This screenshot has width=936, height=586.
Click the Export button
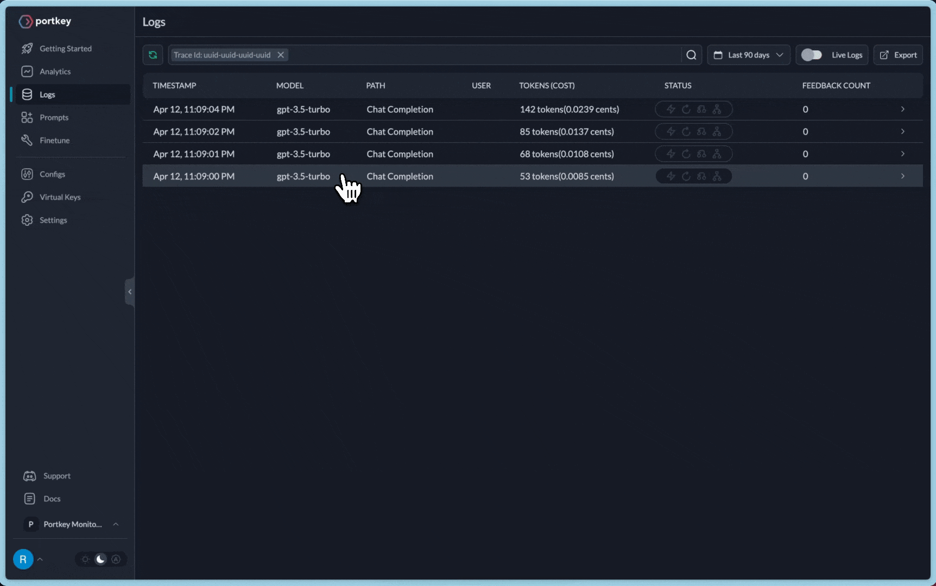click(898, 55)
